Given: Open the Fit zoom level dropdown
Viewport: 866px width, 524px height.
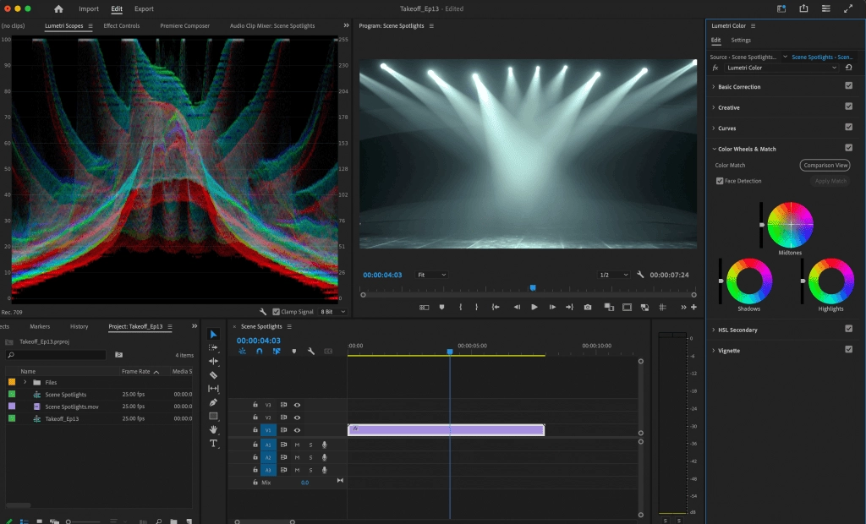Looking at the screenshot, I should (431, 275).
